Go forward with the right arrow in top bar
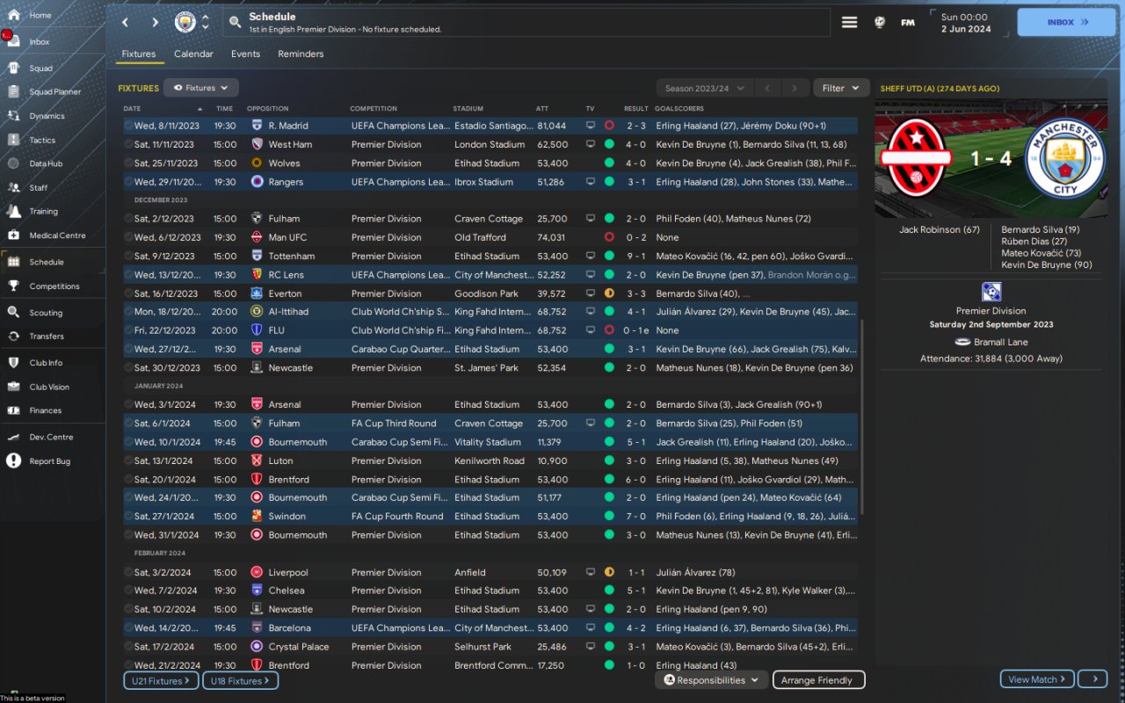 click(x=155, y=22)
